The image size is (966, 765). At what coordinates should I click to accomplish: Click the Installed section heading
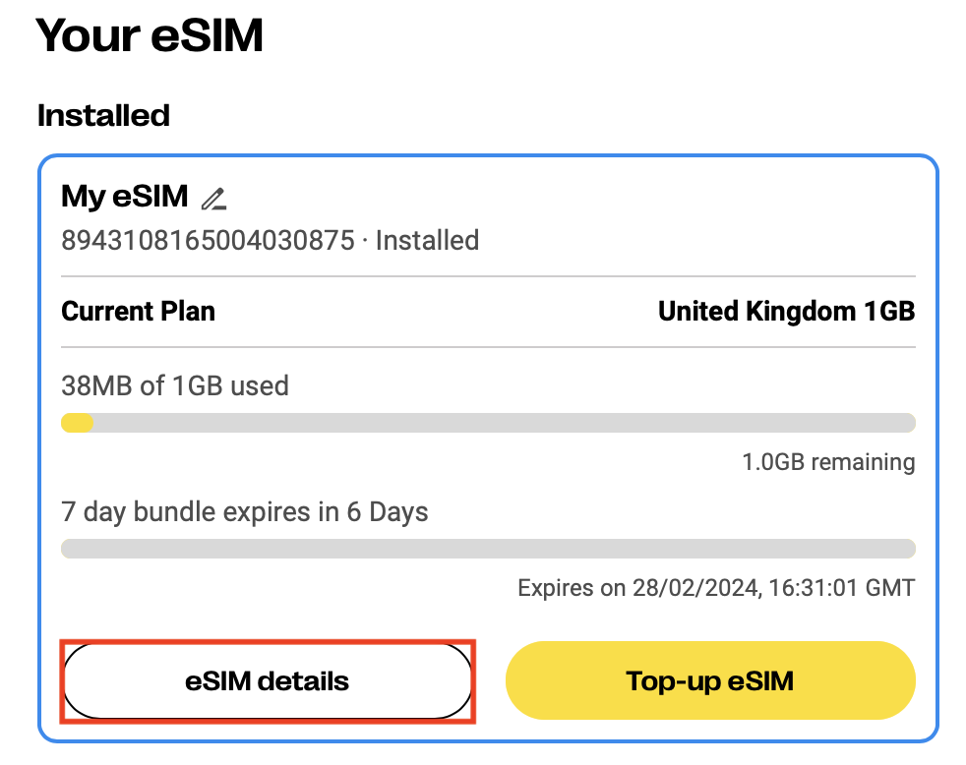pos(103,115)
